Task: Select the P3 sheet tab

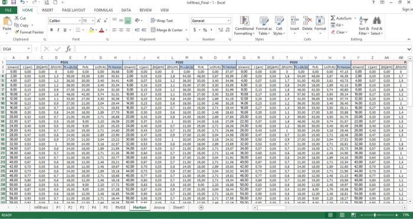Action: point(82,207)
